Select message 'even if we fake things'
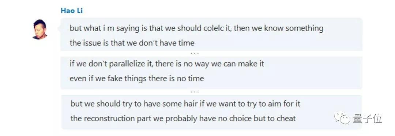The image size is (395, 136). coord(137,79)
